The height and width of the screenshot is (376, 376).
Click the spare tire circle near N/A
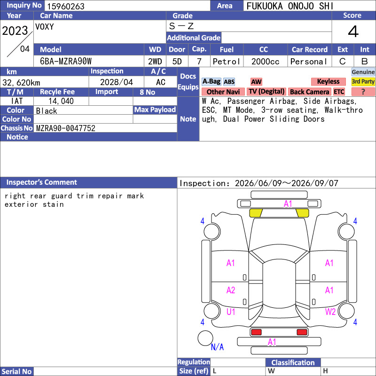tap(205, 338)
